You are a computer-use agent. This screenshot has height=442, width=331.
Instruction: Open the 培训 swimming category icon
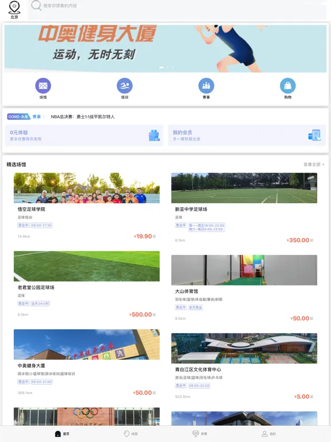point(125,86)
